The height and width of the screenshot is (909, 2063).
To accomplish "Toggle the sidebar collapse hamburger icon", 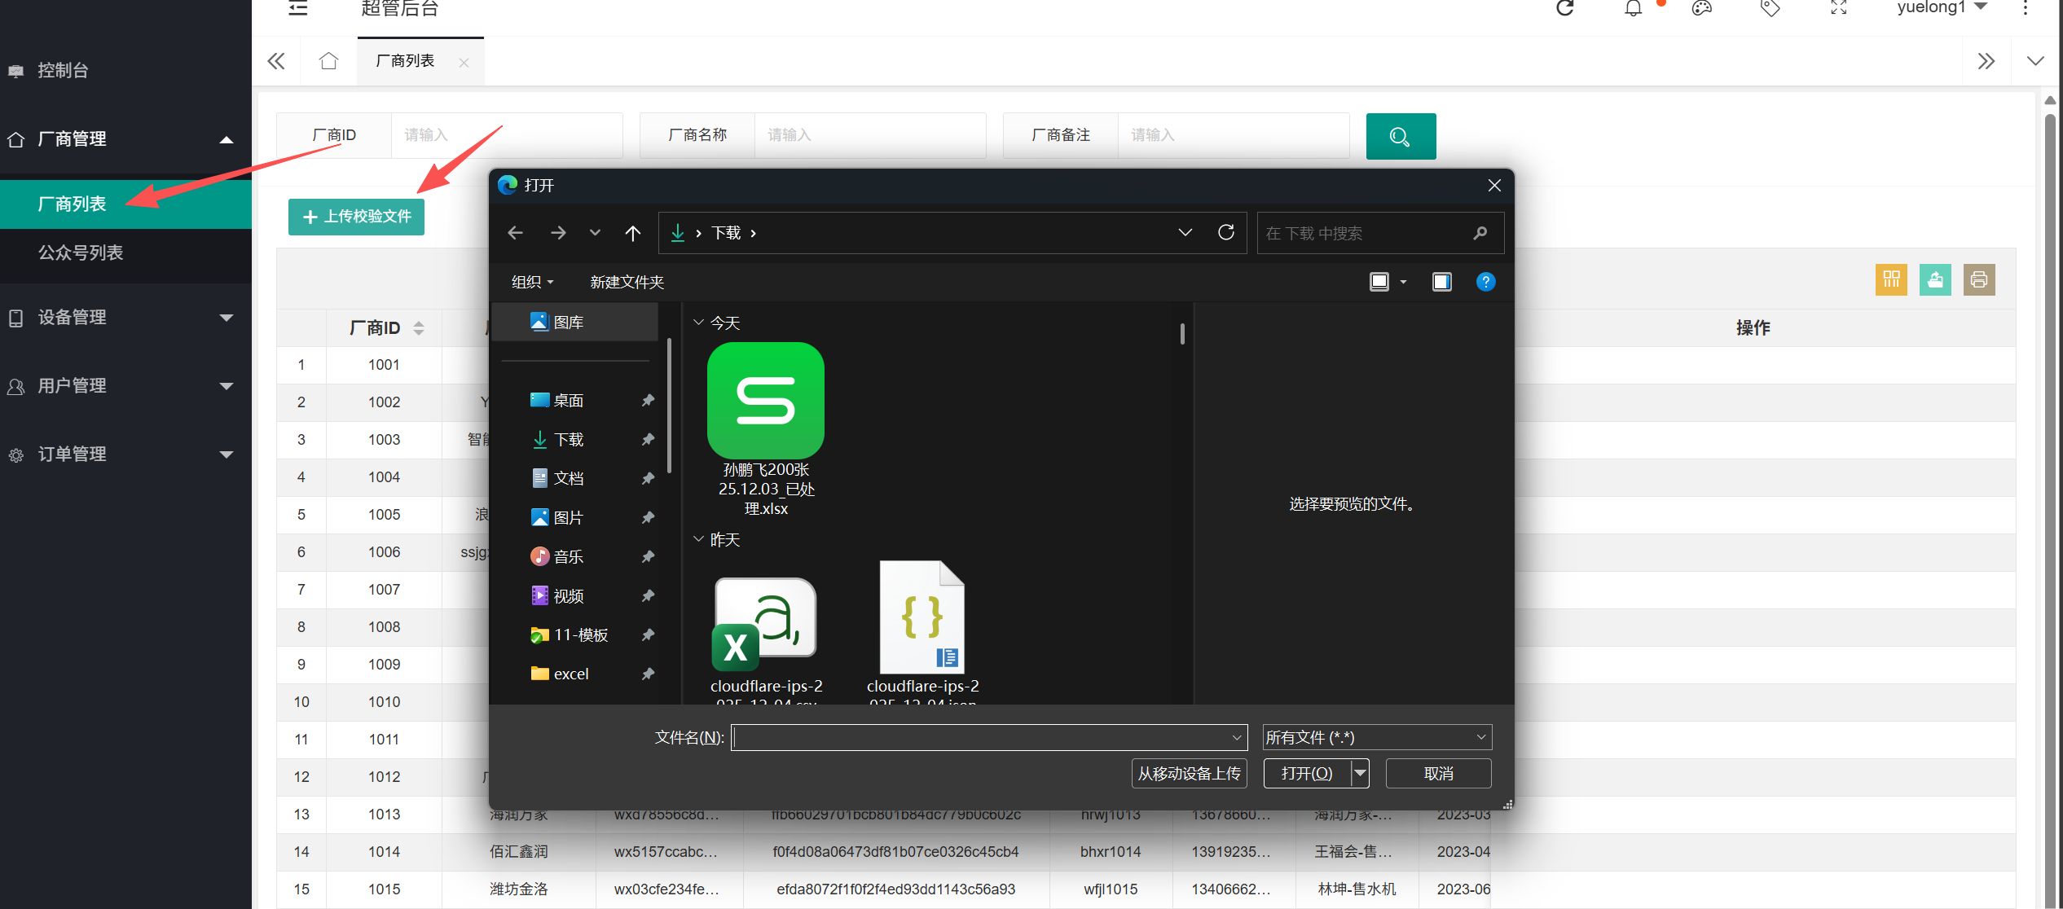I will (x=298, y=8).
